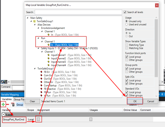Collapse the Alias Devices node
The height and width of the screenshot is (127, 165).
(x=35, y=24)
